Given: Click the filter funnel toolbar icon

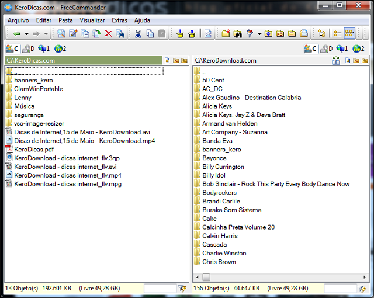Looking at the screenshot, I should 250,34.
